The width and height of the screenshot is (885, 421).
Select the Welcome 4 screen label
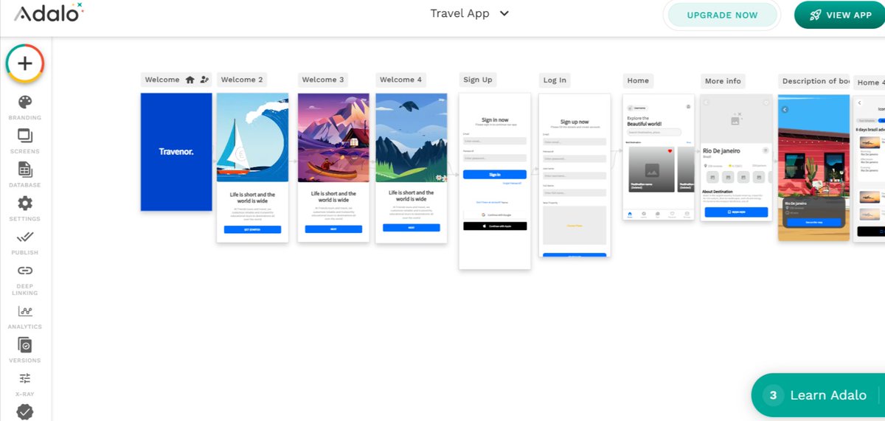(x=400, y=80)
